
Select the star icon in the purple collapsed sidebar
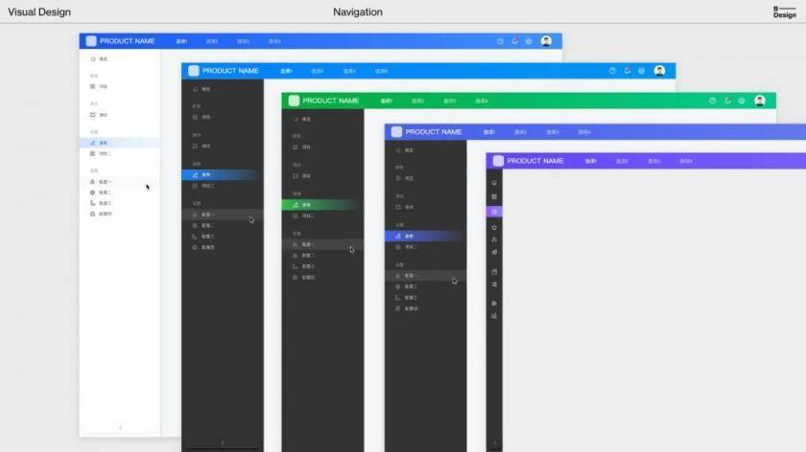pos(494,227)
